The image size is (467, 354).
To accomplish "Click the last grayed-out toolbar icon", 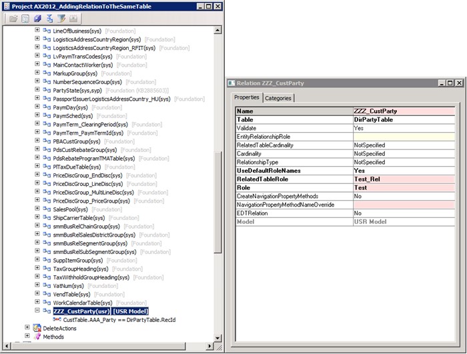I will tap(73, 19).
